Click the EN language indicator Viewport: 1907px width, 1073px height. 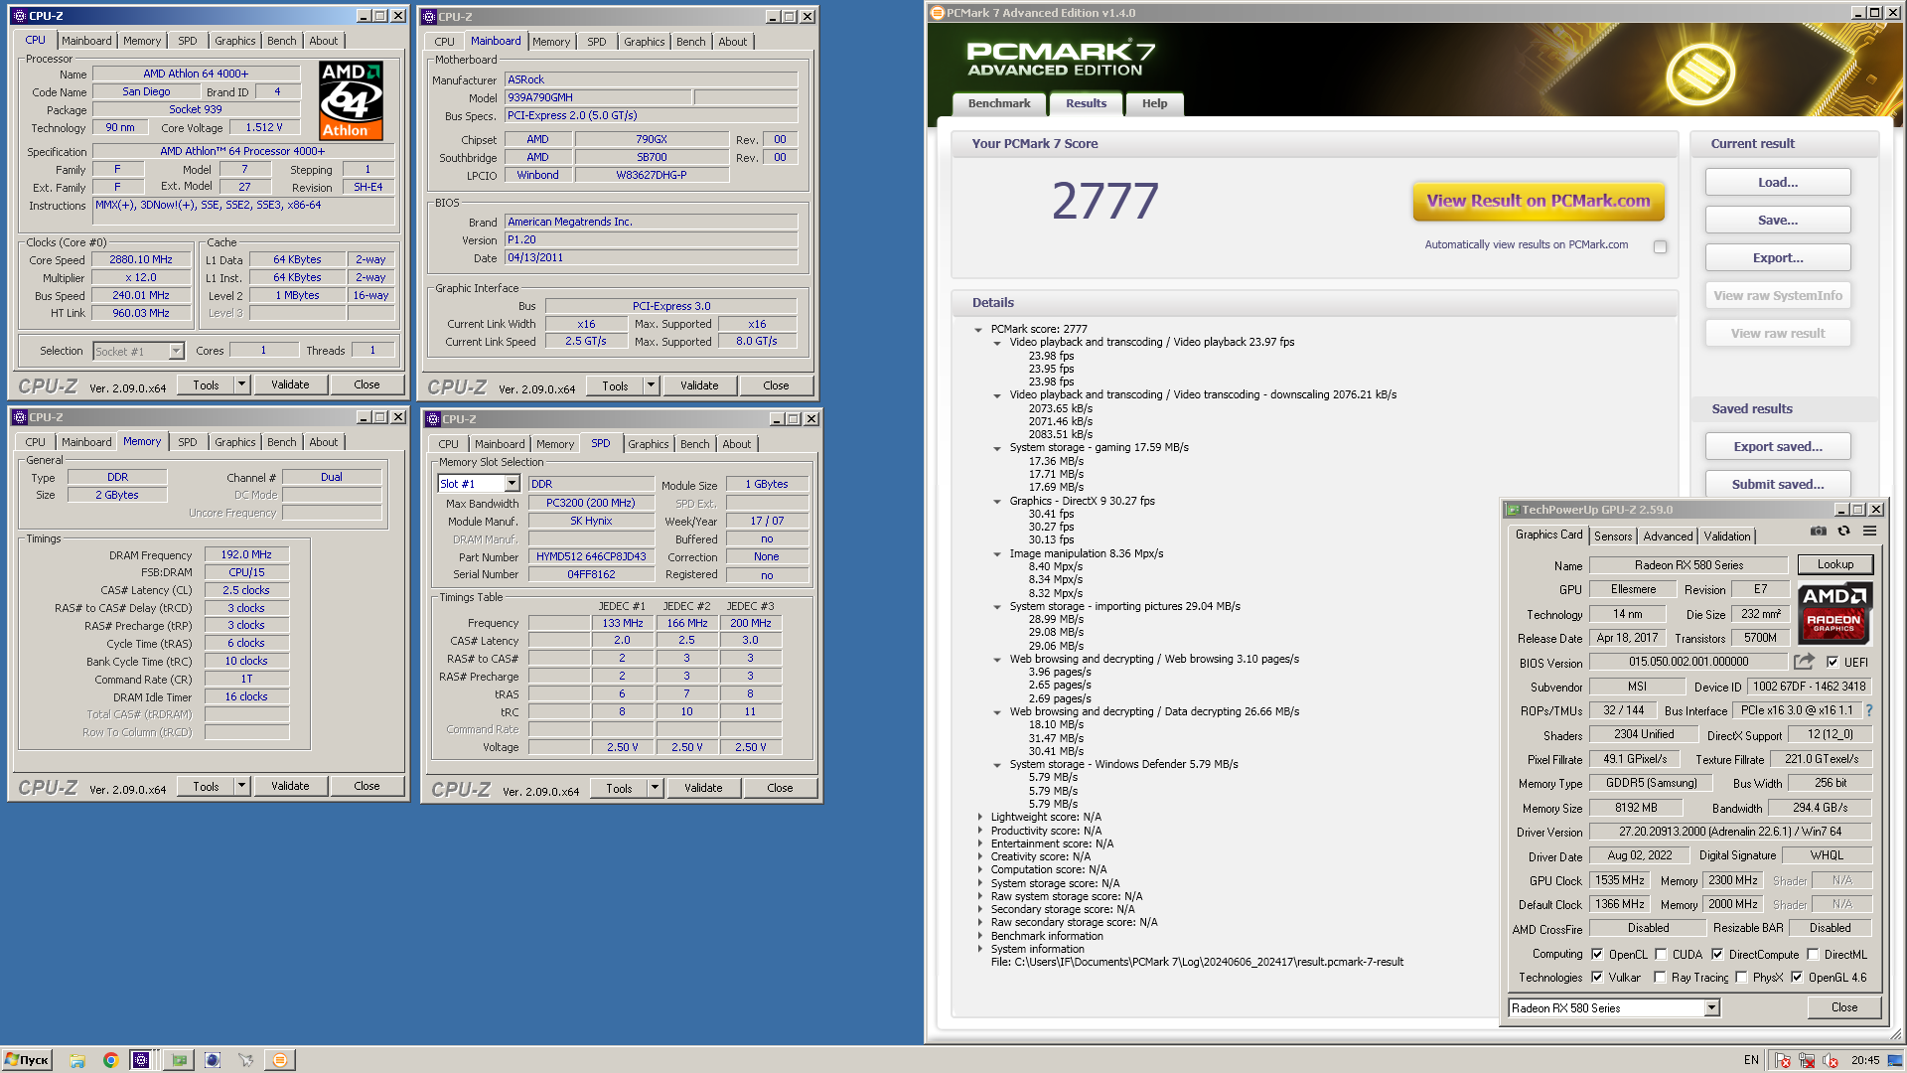[x=1751, y=1060]
